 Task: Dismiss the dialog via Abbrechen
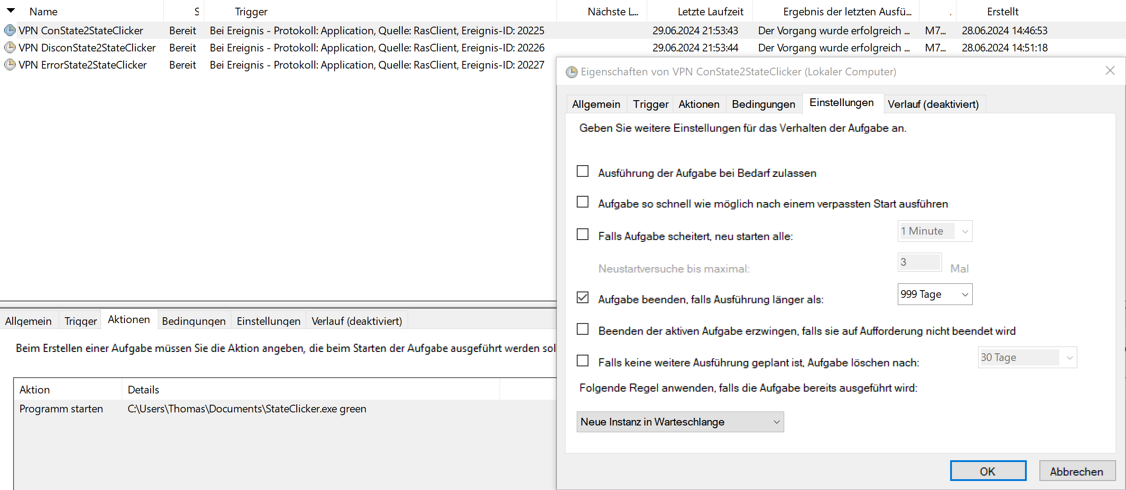[x=1077, y=471]
